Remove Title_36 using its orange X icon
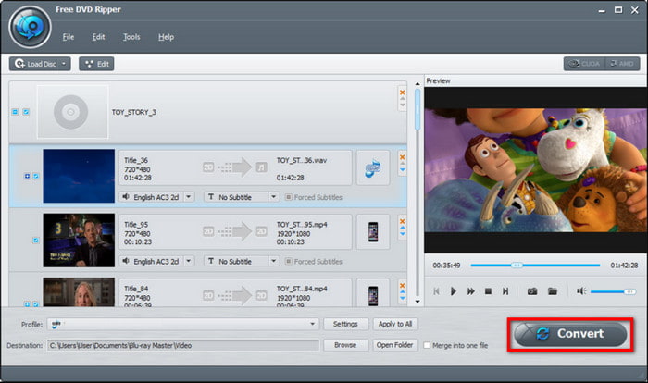Screen dimensions: 648x383 [x=402, y=156]
